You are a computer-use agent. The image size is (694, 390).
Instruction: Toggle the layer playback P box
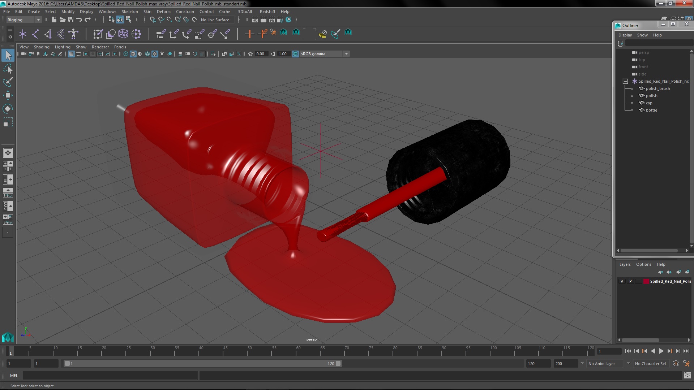point(630,281)
